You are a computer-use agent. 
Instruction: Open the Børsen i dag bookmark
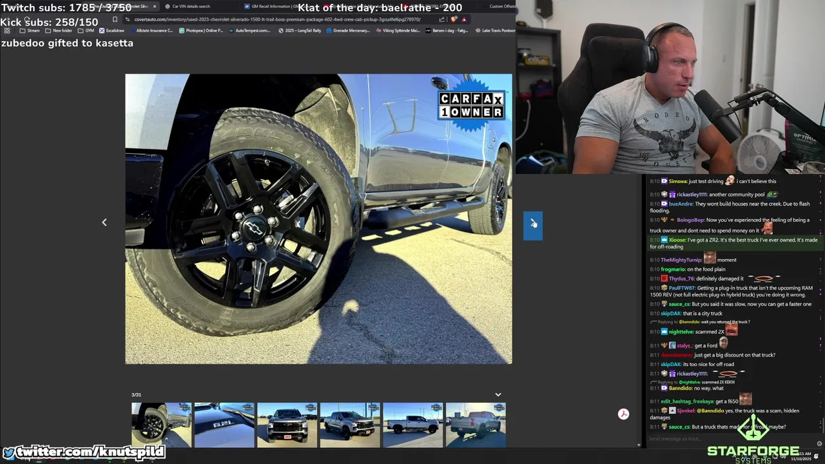447,30
